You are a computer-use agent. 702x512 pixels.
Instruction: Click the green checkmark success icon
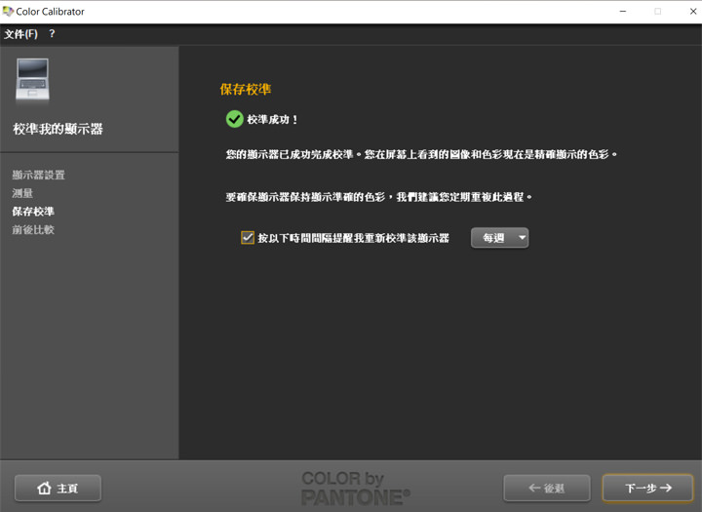click(x=234, y=119)
